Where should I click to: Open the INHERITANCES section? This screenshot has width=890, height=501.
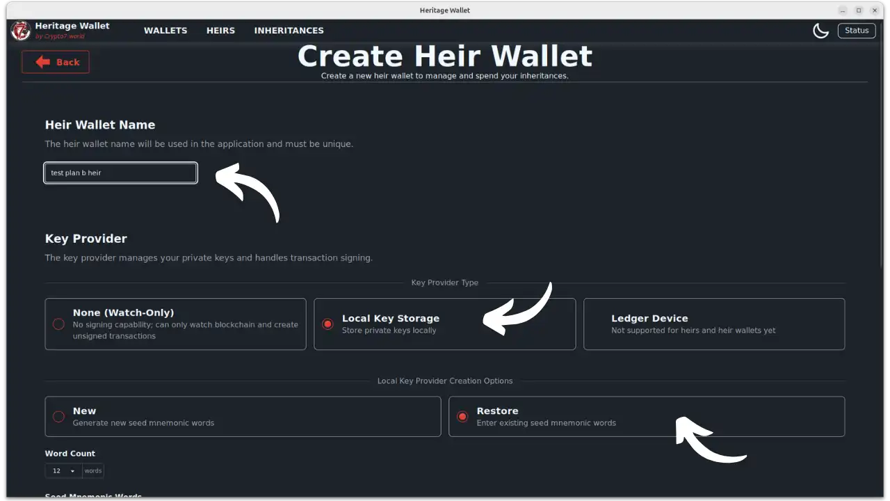pos(289,30)
